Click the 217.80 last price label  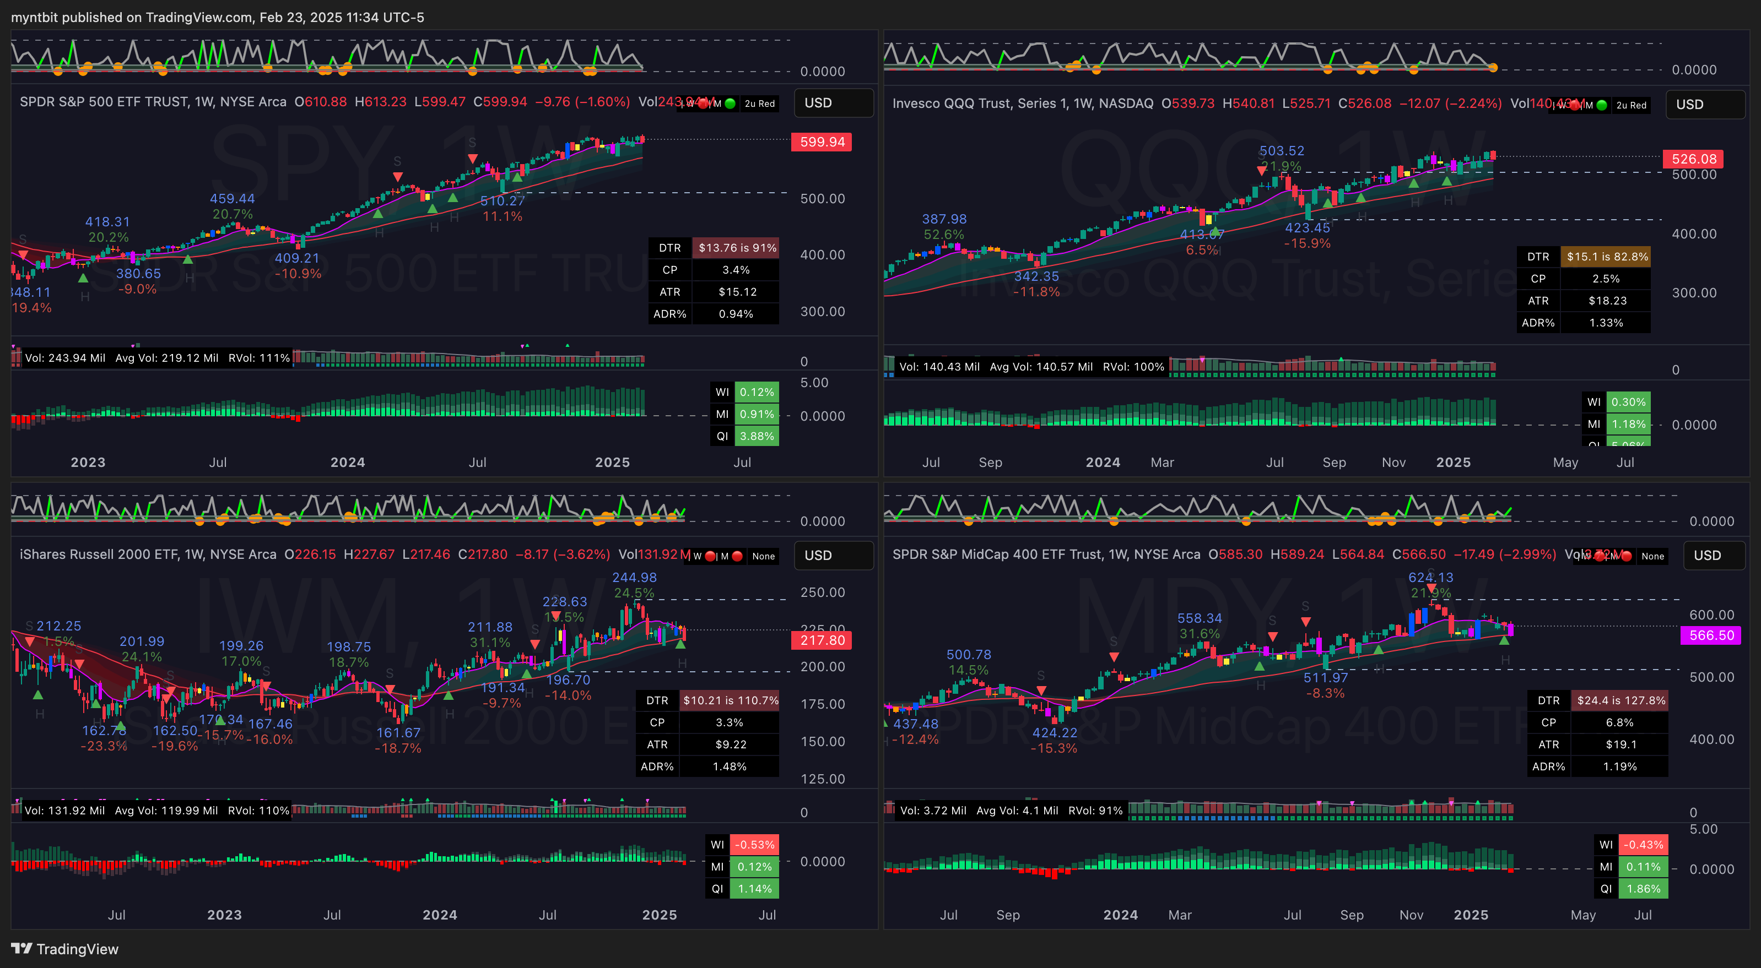[x=822, y=640]
